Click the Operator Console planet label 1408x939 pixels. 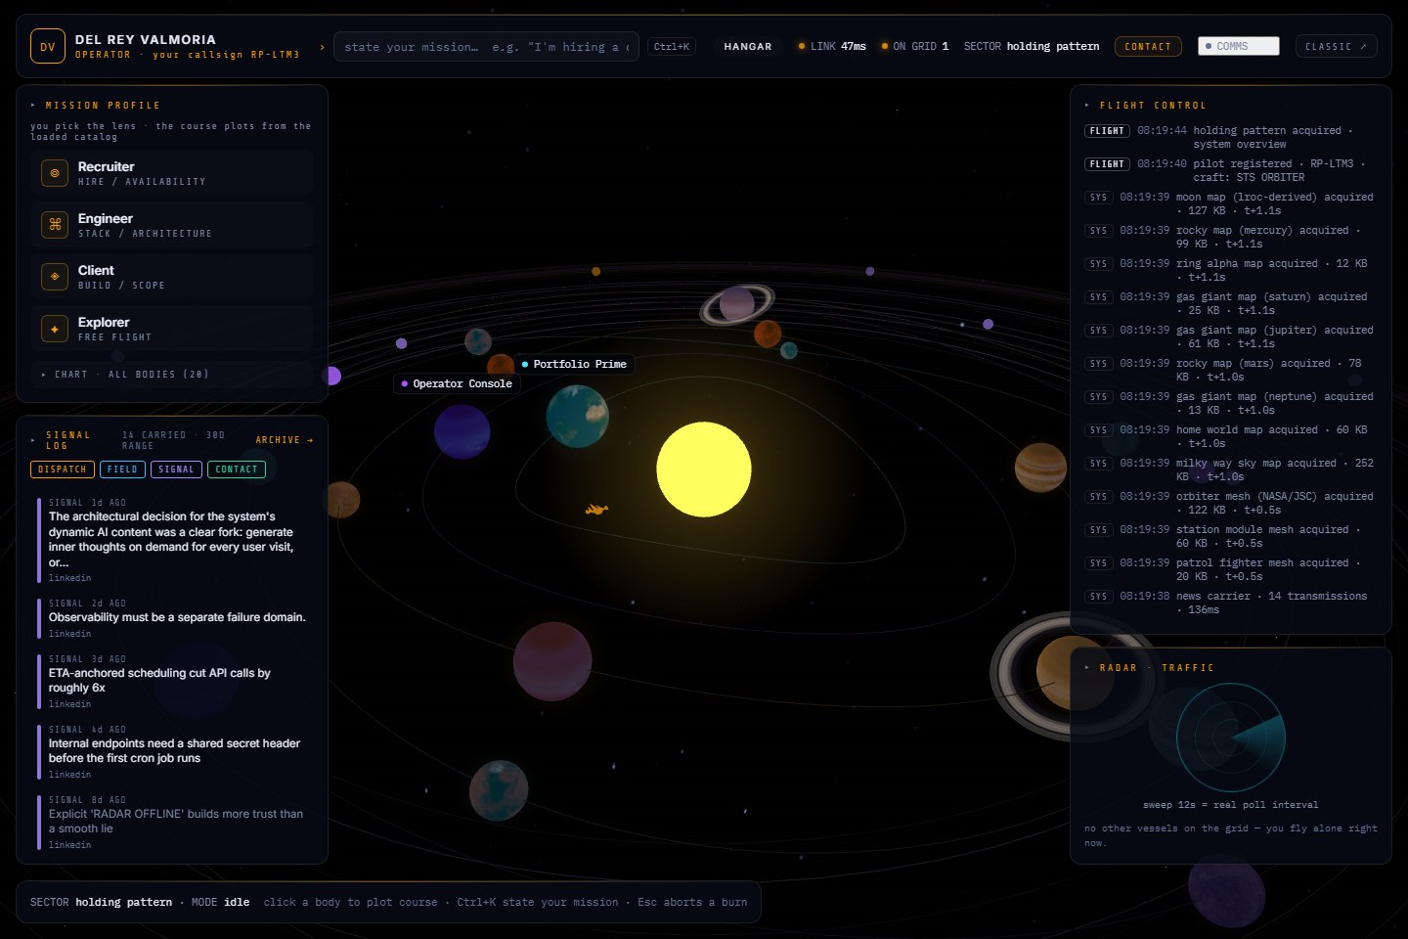tap(456, 383)
